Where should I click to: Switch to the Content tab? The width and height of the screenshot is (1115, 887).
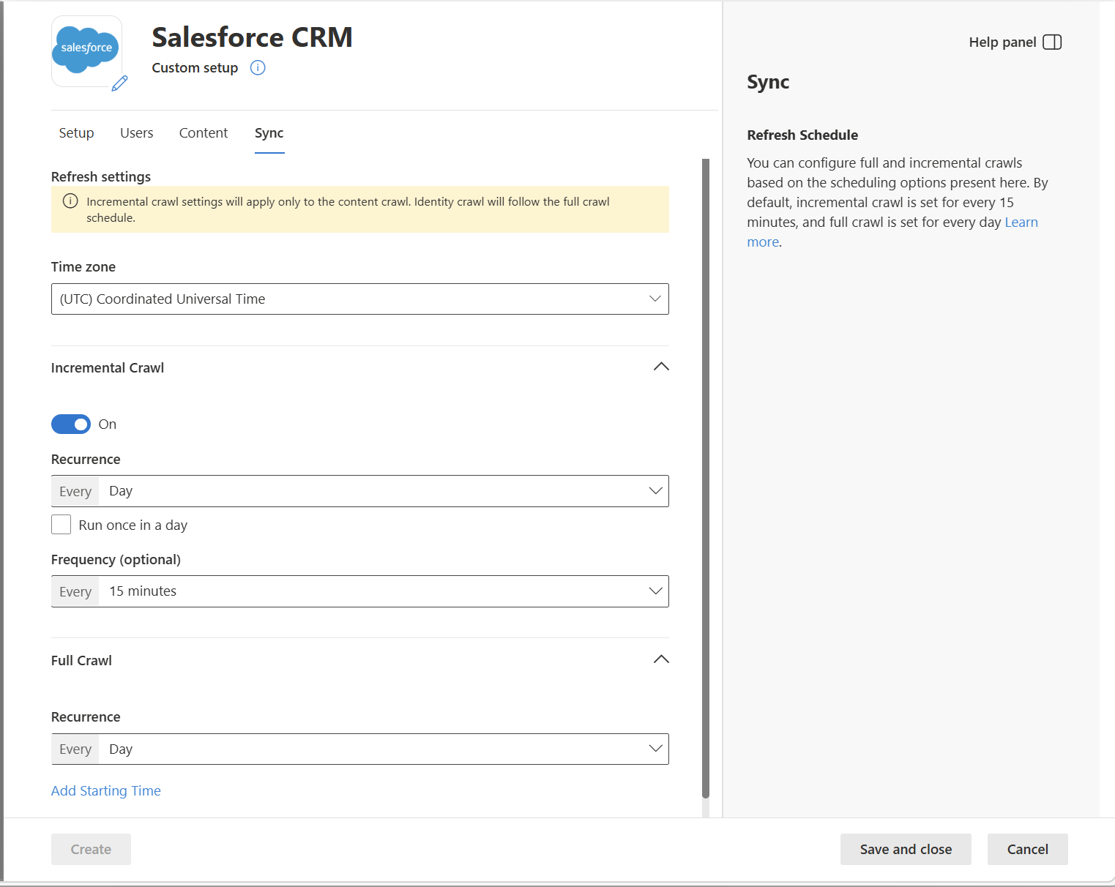coord(204,133)
